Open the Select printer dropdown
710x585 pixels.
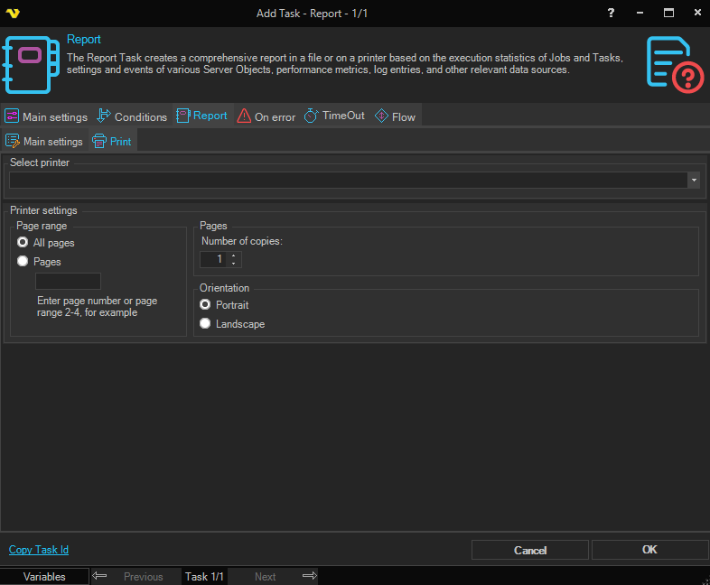click(693, 181)
